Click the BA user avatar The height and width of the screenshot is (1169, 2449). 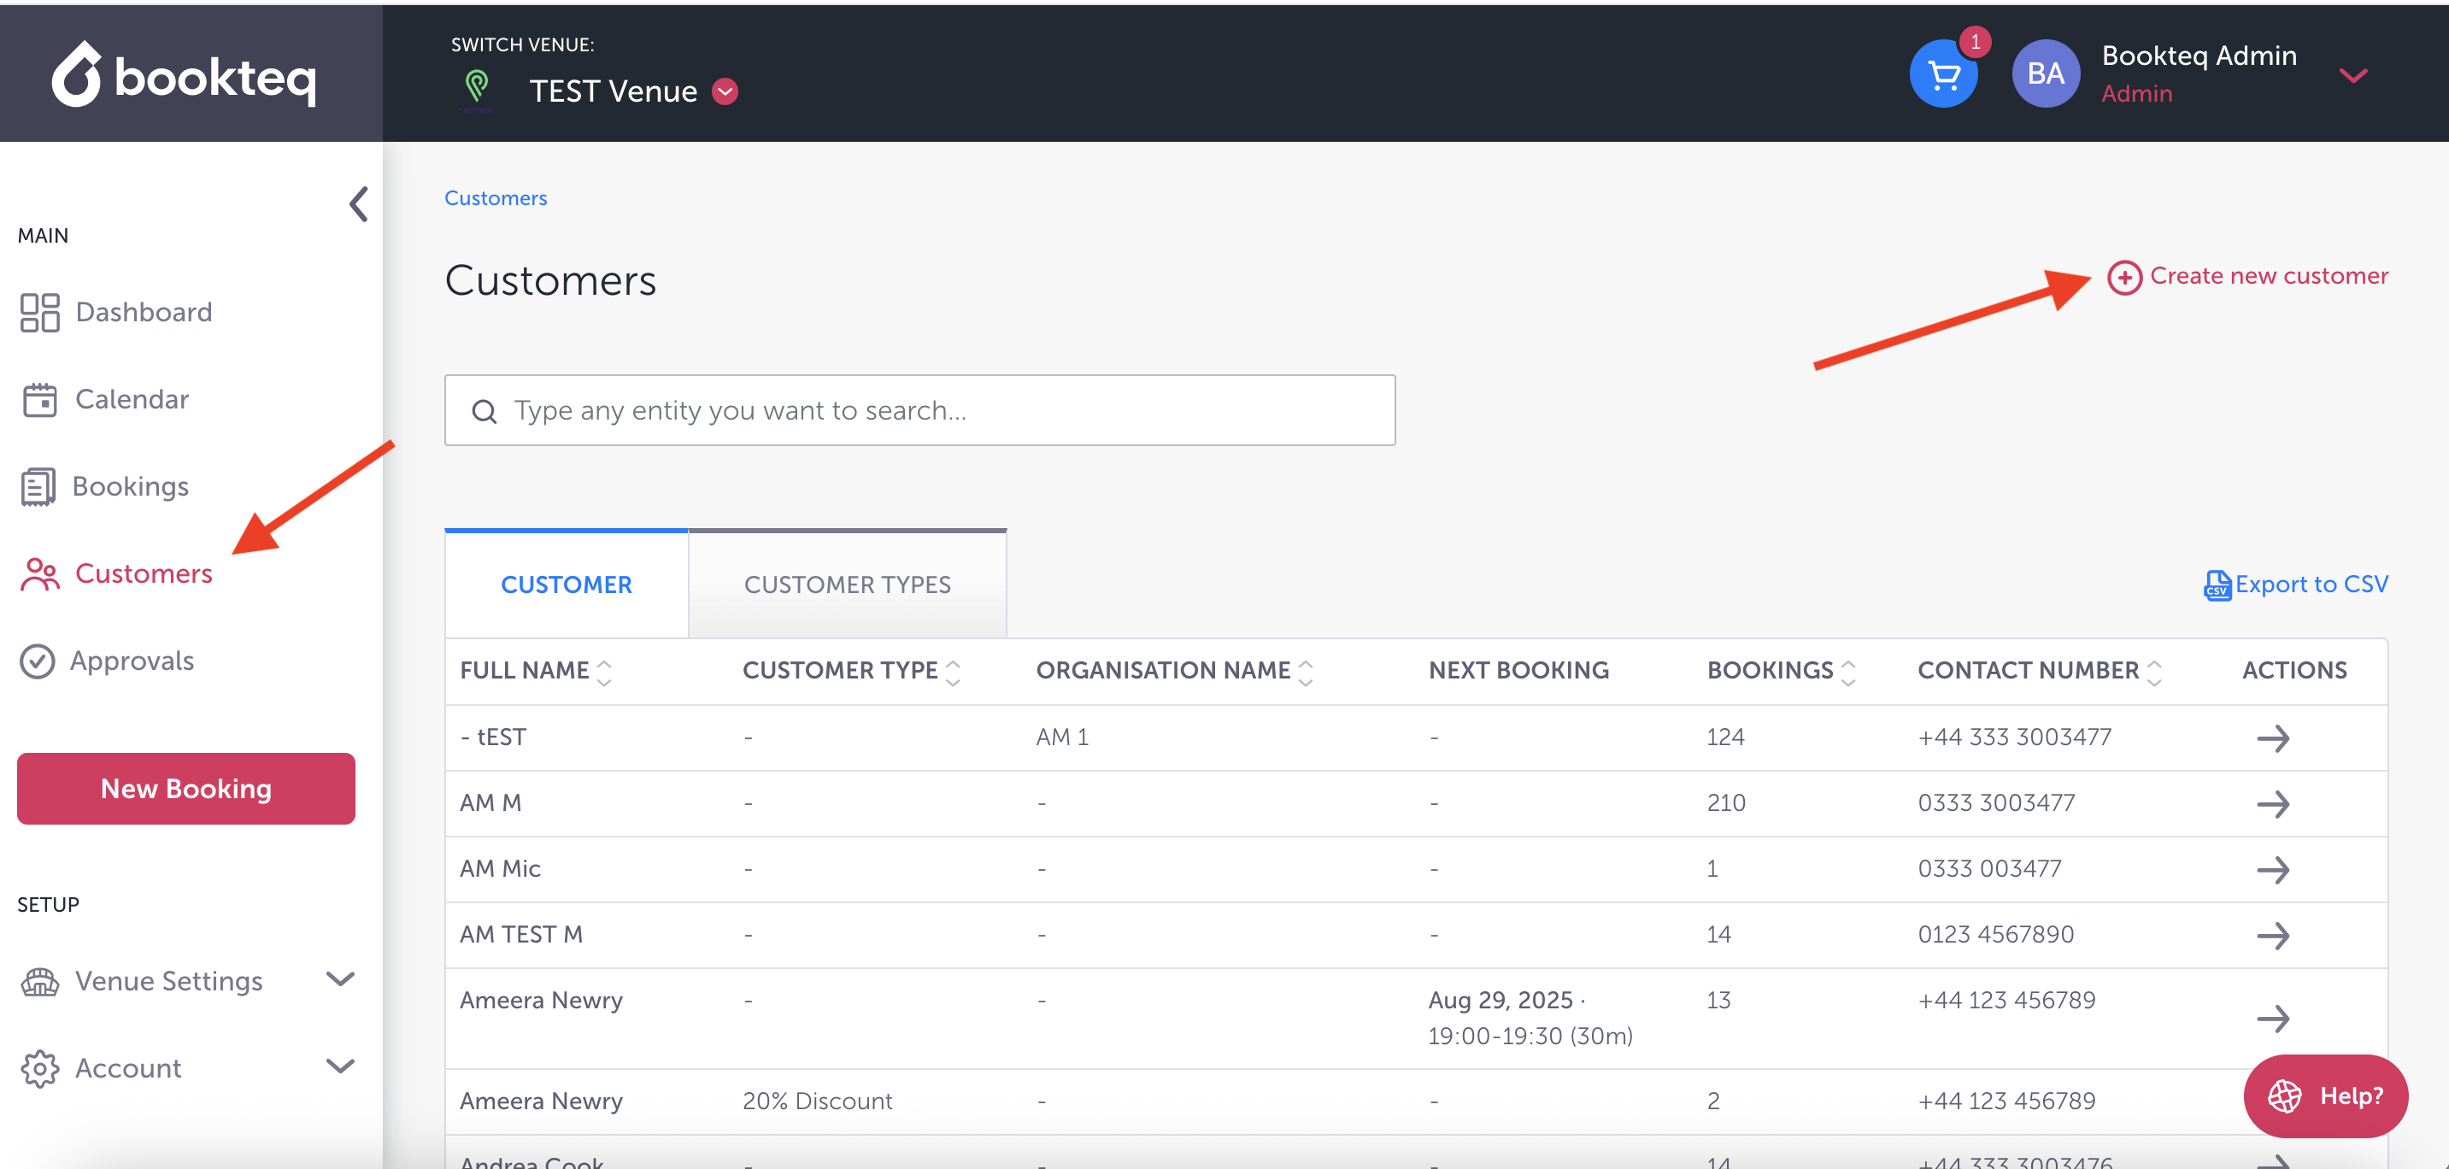[x=2045, y=74]
